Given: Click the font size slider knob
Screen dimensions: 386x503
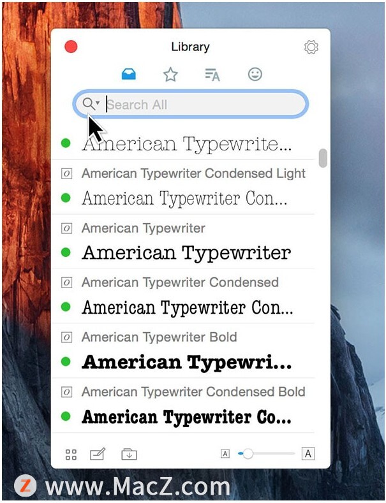Looking at the screenshot, I should [248, 453].
